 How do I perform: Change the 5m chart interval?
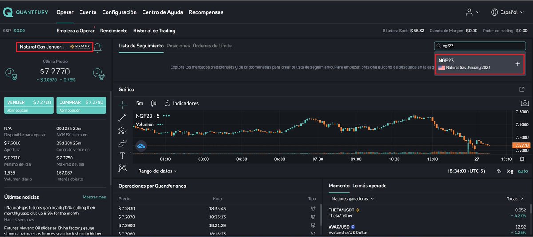pyautogui.click(x=139, y=103)
